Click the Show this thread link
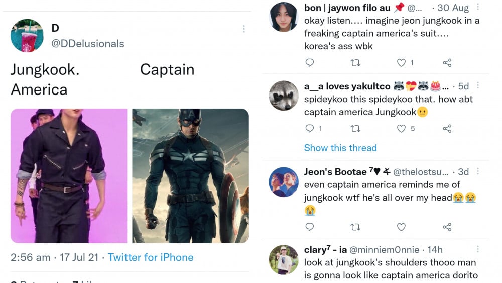 pos(340,148)
